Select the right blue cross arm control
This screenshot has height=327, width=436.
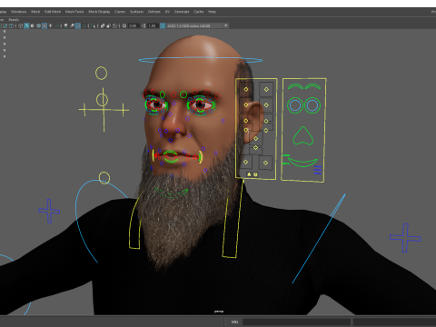(405, 238)
